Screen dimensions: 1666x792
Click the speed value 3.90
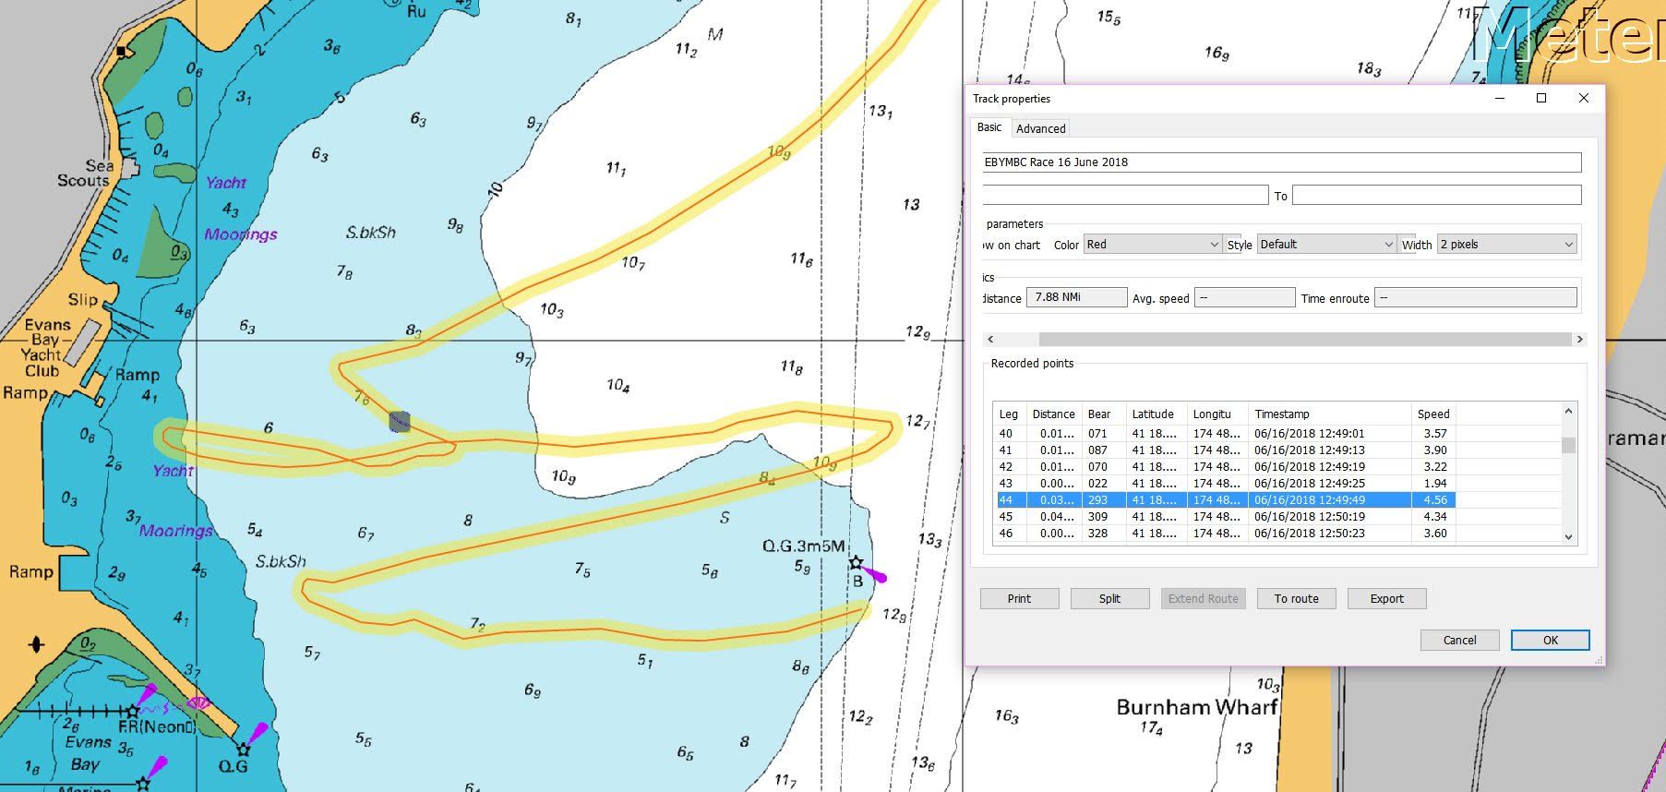pos(1435,450)
